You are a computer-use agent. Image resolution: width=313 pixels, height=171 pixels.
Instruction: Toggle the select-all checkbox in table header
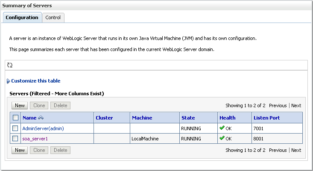point(15,118)
